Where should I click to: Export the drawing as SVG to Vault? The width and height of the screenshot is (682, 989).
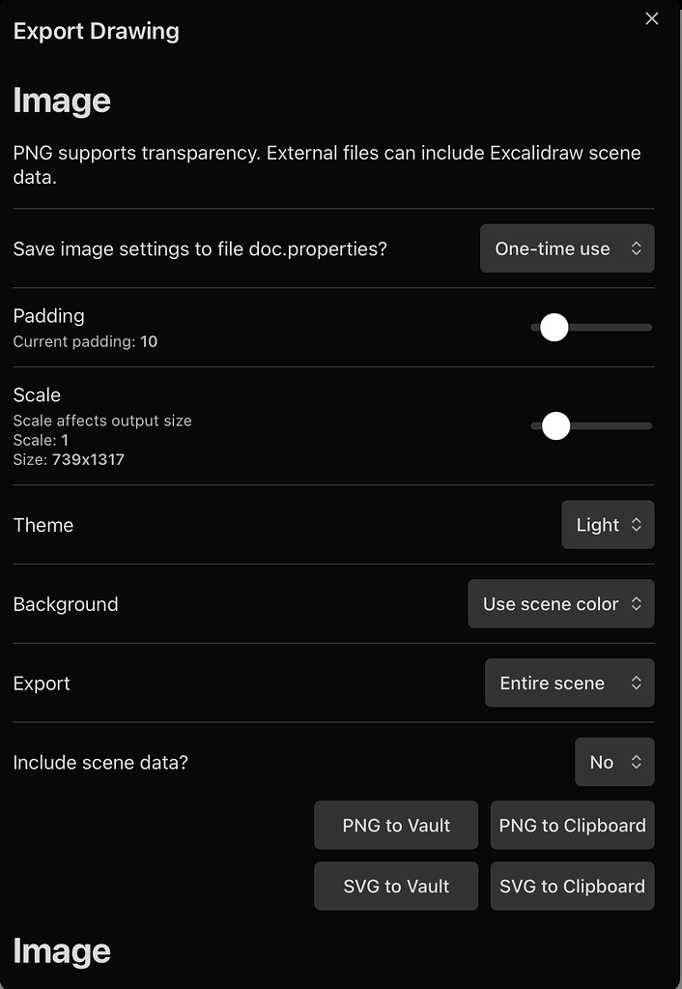tap(396, 886)
